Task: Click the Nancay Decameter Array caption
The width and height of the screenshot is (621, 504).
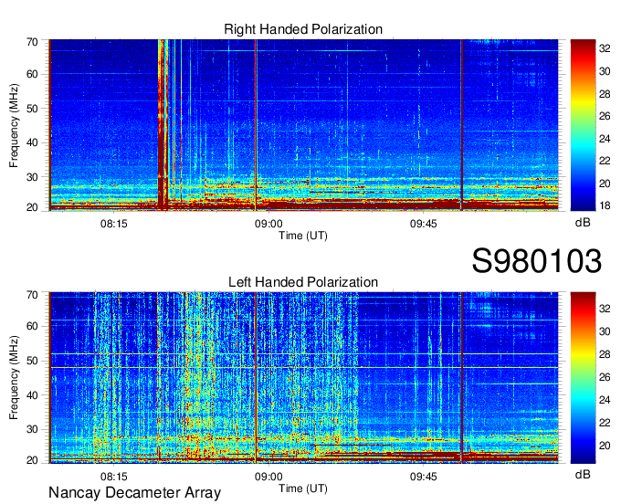Action: pyautogui.click(x=134, y=493)
